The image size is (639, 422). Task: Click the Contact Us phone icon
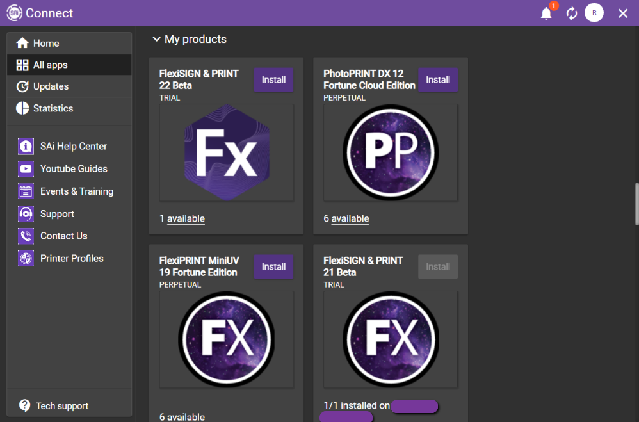26,236
